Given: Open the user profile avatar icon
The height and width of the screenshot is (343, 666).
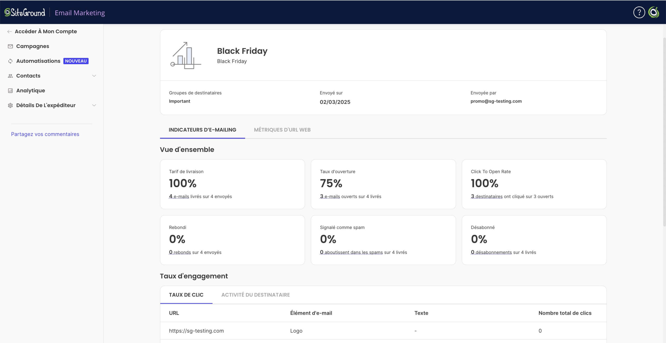Looking at the screenshot, I should tap(654, 12).
